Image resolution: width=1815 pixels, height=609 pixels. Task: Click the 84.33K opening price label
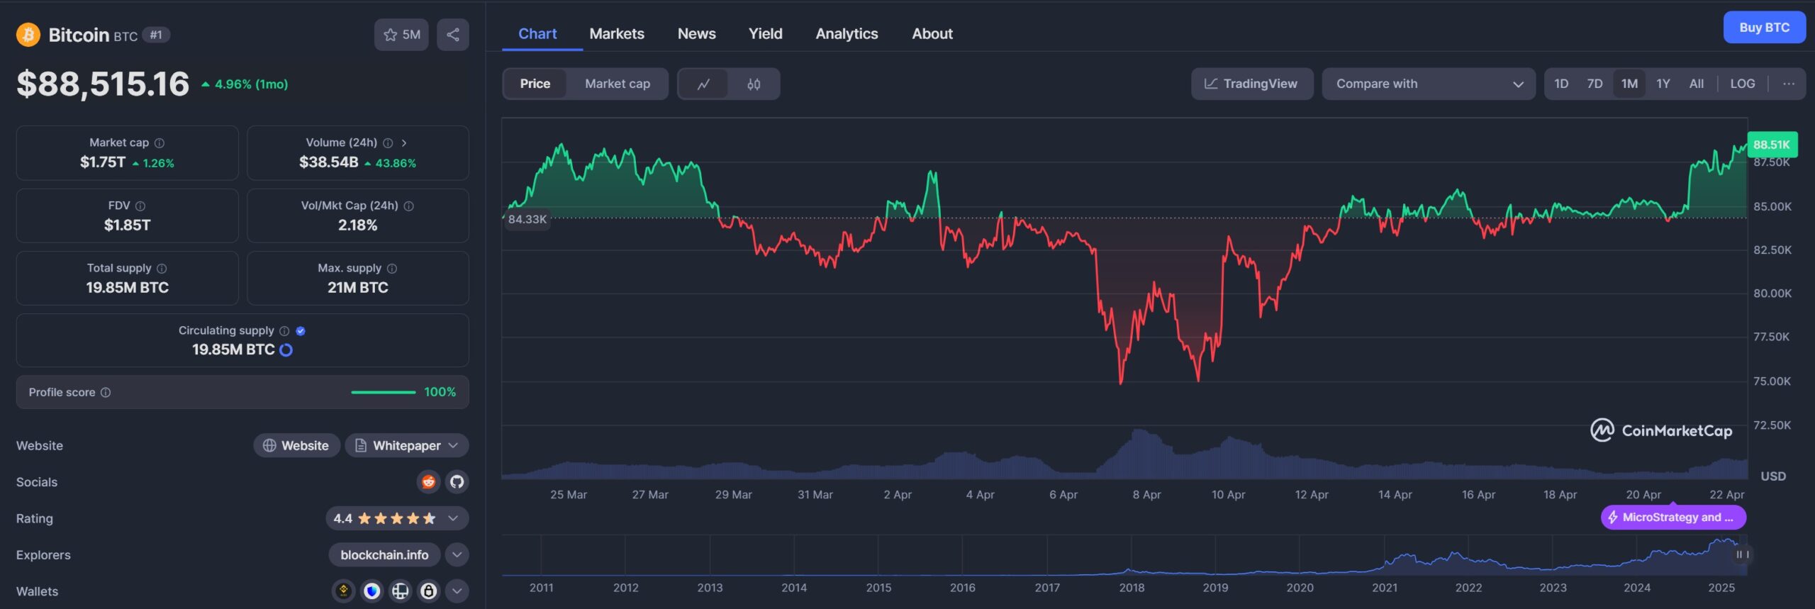click(x=527, y=220)
